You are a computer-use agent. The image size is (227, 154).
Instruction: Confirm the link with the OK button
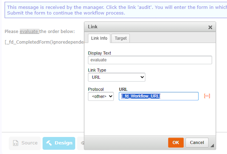[176, 143]
